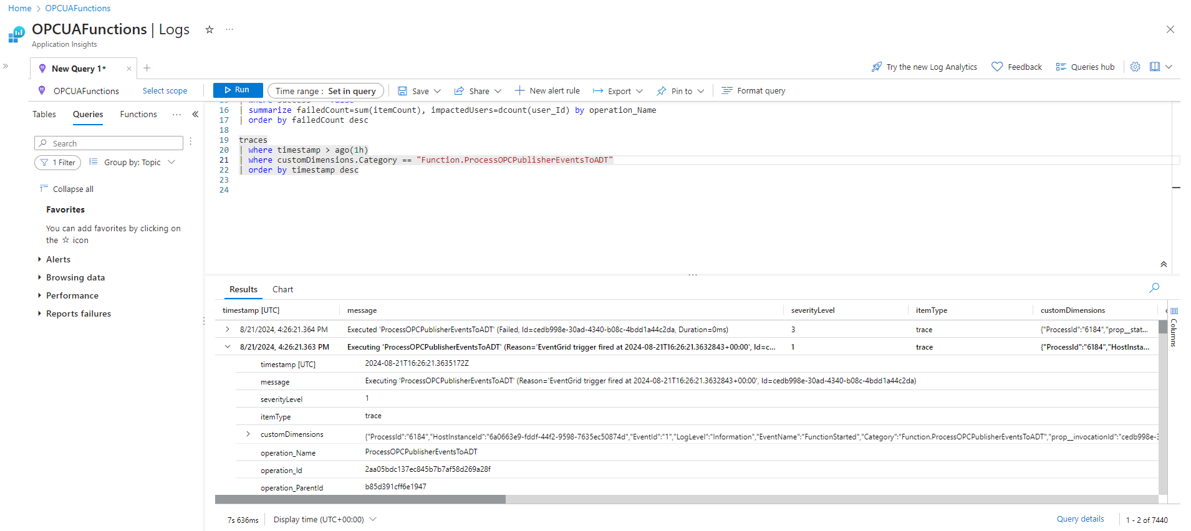The image size is (1191, 531).
Task: Click the queries Search field
Action: [x=108, y=143]
